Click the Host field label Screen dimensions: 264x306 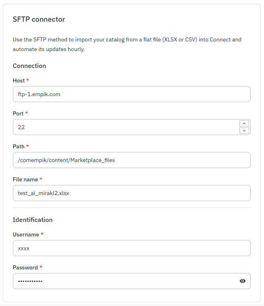coord(19,80)
